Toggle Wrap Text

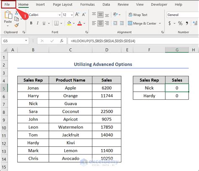click(x=138, y=15)
